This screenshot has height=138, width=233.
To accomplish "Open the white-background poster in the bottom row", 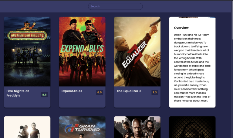I will click(x=27, y=128).
